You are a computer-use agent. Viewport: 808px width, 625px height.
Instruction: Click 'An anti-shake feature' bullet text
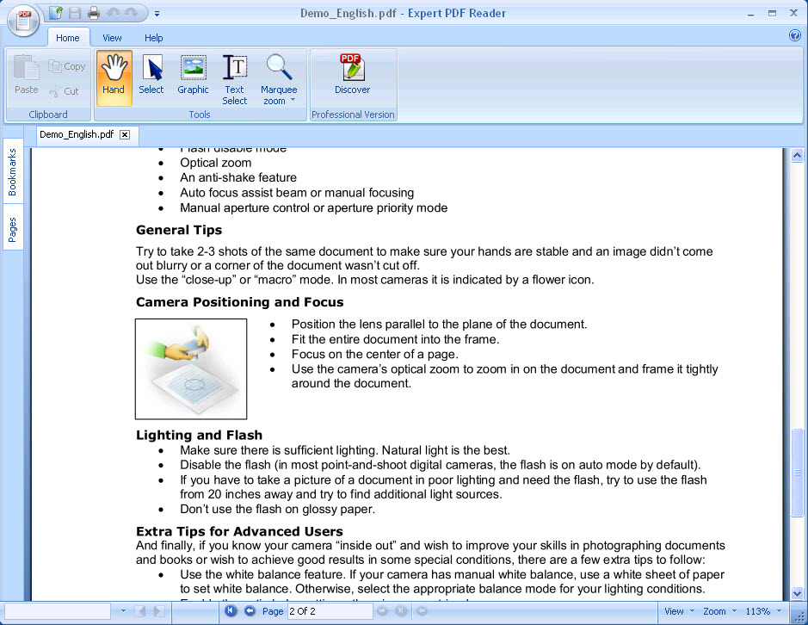[238, 178]
